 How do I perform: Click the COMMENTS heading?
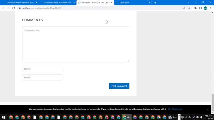[32, 20]
